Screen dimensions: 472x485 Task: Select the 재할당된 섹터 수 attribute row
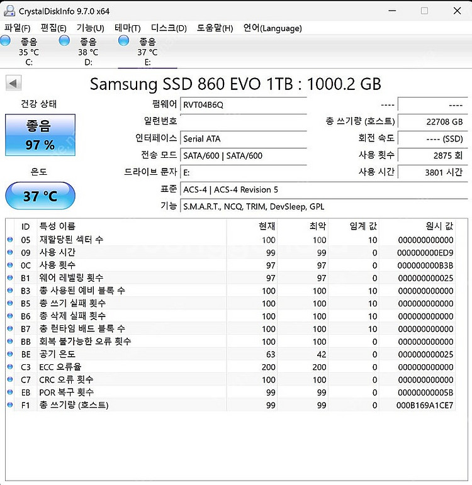(x=230, y=240)
